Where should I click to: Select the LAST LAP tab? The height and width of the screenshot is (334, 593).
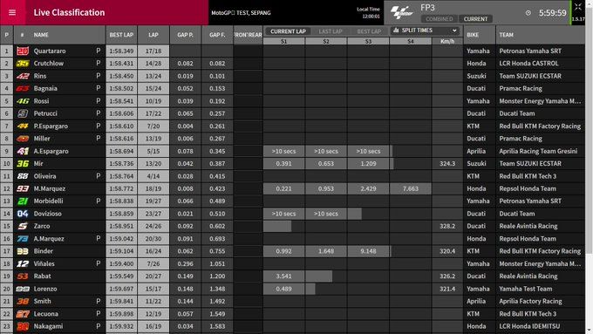coord(331,31)
